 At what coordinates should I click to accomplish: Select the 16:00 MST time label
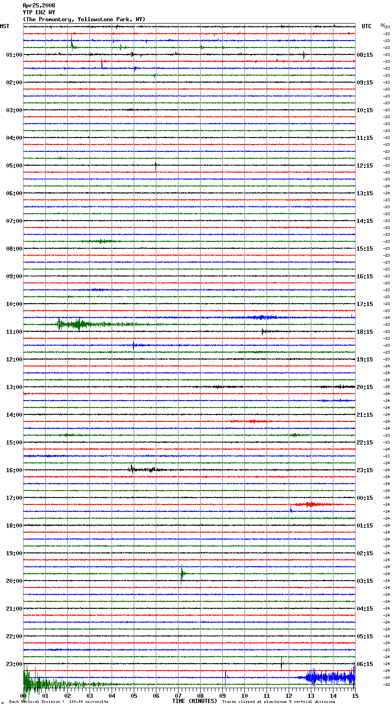point(14,470)
